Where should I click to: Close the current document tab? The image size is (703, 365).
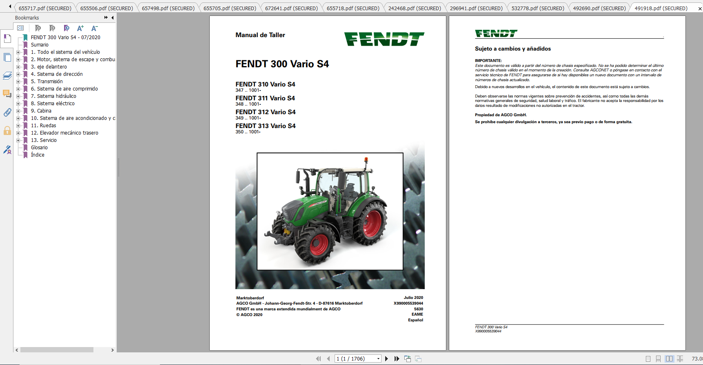coord(700,9)
